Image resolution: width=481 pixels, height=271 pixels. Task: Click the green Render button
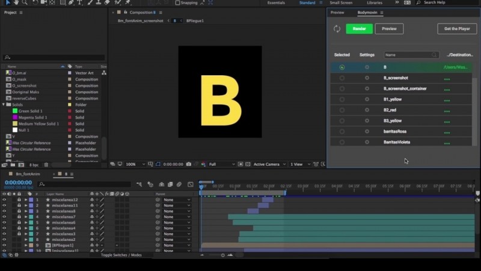[359, 29]
